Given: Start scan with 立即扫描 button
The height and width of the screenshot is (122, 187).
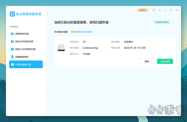Looking at the screenshot, I should coord(165,61).
